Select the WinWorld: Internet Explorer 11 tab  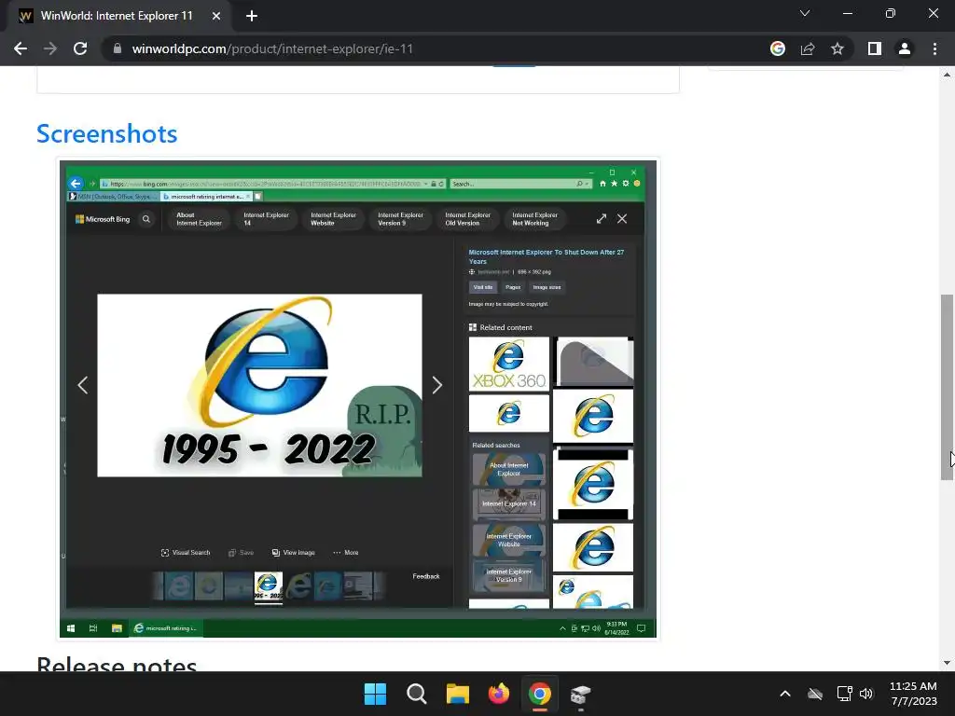pos(118,16)
